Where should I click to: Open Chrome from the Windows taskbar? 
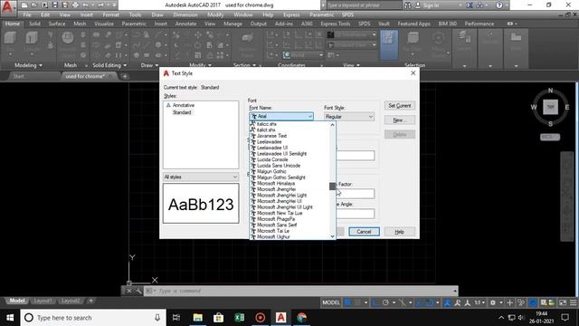click(x=301, y=318)
